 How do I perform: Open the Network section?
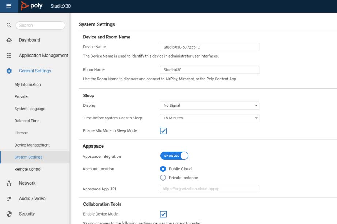(x=27, y=183)
